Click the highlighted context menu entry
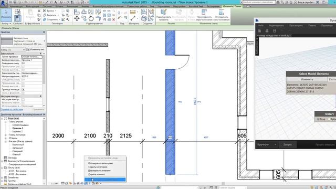The height and width of the screenshot is (189, 336). 105,180
